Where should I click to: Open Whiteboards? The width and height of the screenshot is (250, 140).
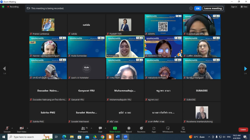(168, 129)
